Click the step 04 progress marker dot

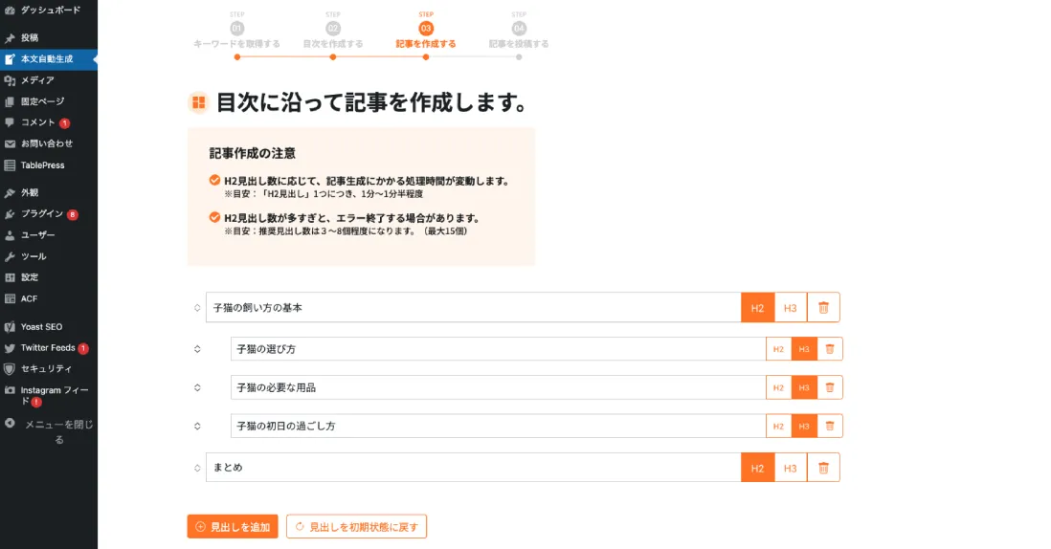pyautogui.click(x=519, y=57)
